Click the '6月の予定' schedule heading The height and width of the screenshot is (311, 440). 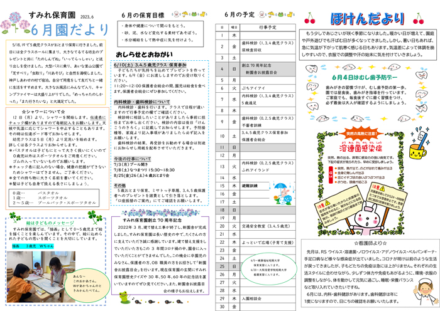239,15
